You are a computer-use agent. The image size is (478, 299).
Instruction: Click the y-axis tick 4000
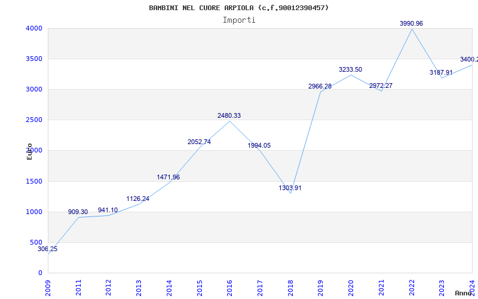[34, 28]
